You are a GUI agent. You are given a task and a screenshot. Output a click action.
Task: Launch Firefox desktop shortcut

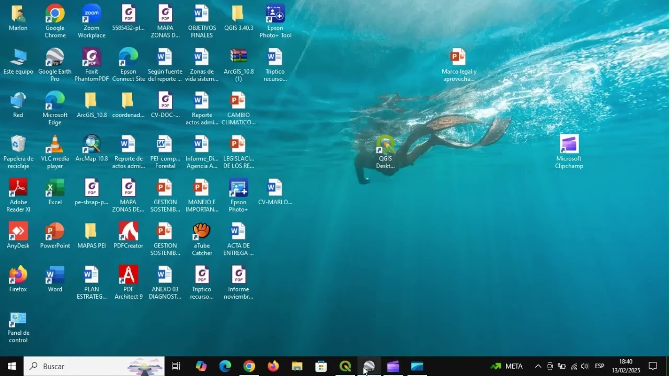18,279
